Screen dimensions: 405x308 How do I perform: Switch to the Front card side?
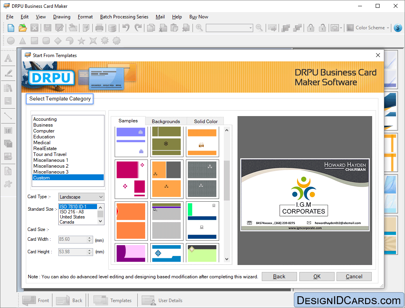[x=36, y=301]
